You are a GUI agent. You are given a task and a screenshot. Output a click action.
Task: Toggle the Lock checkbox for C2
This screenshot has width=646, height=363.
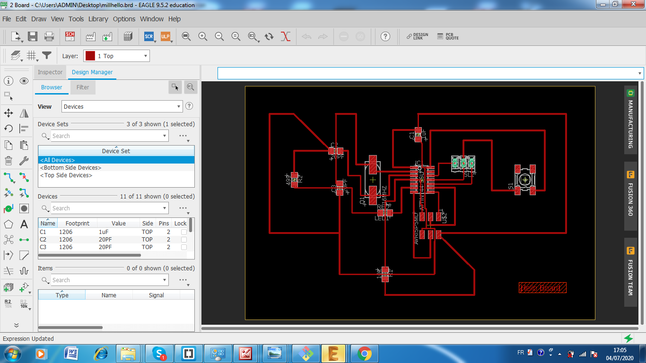(x=184, y=240)
